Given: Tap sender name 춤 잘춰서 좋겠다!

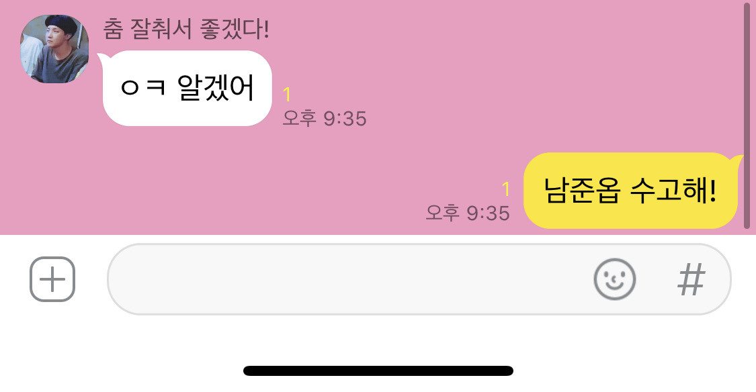Looking at the screenshot, I should [186, 29].
